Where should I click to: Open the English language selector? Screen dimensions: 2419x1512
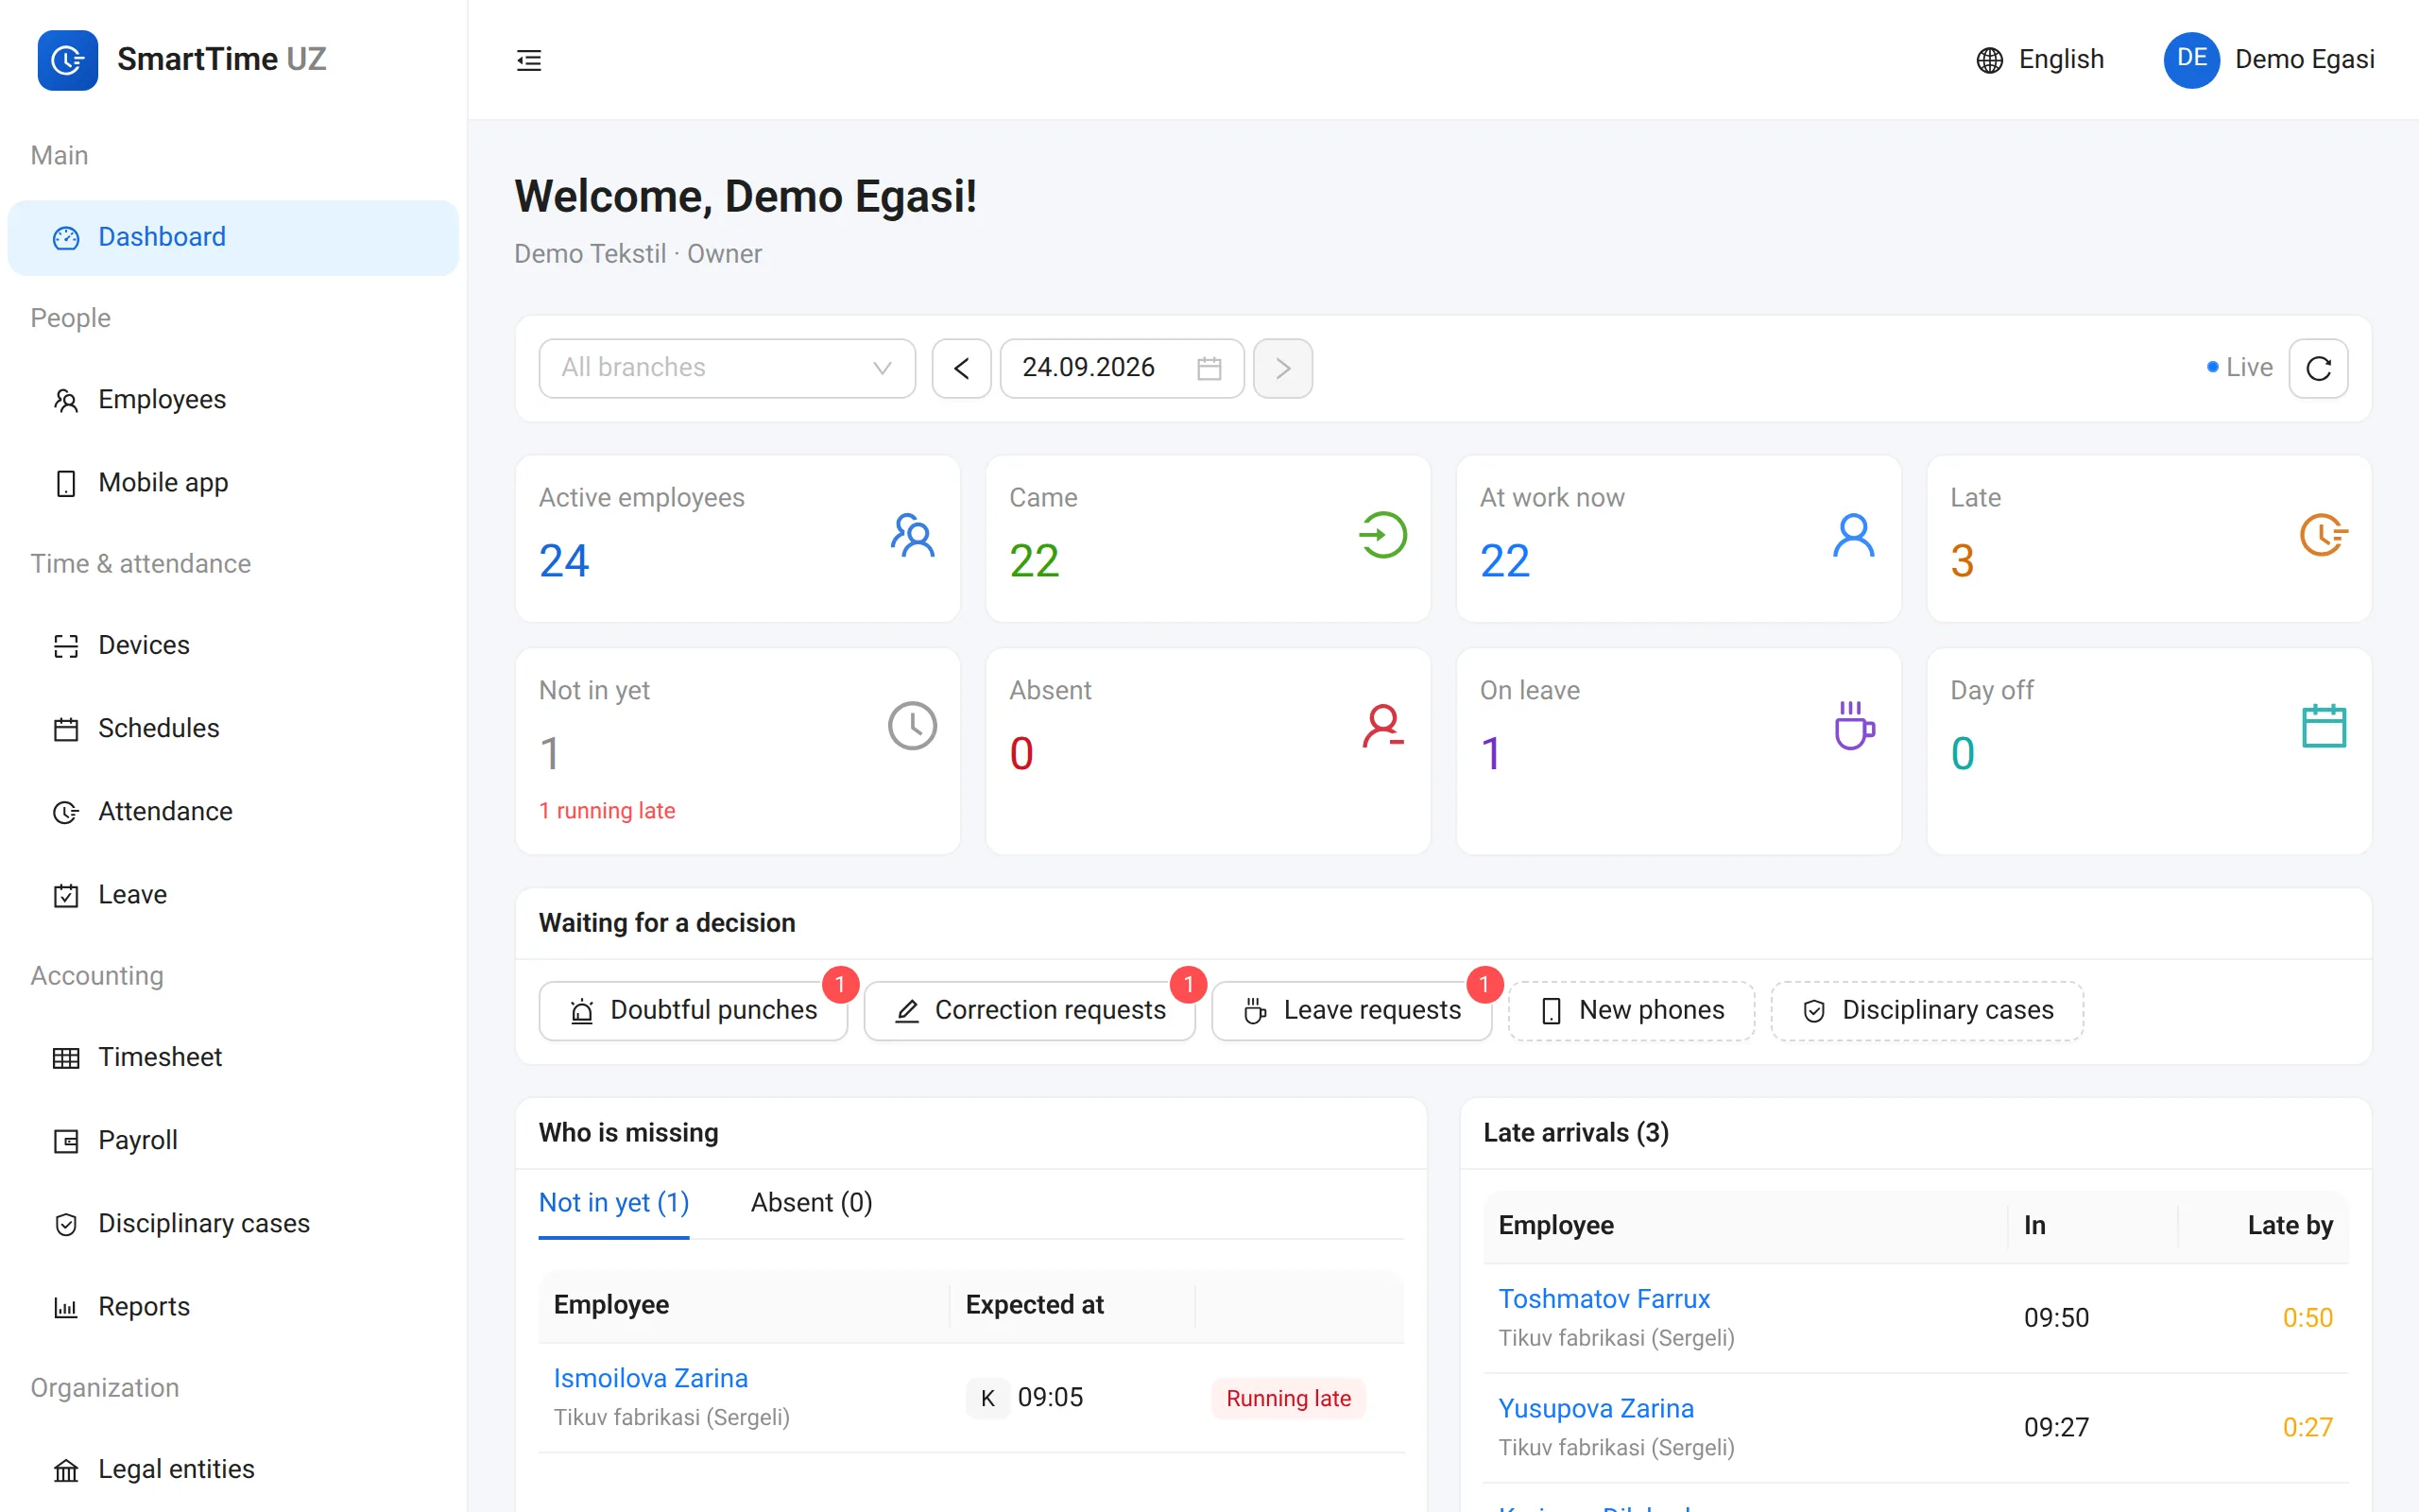click(x=2040, y=60)
